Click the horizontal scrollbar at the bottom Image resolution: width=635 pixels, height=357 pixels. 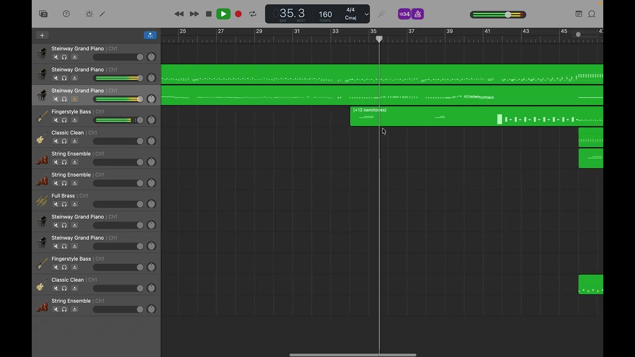[353, 355]
